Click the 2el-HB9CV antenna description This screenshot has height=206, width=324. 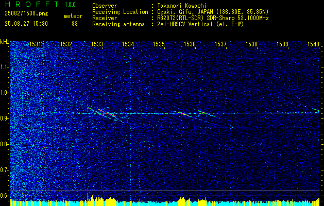coord(200,24)
